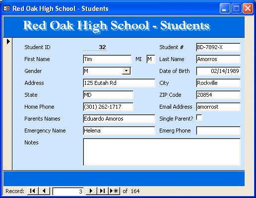Image resolution: width=256 pixels, height=198 pixels.
Task: Click the ZIP Code field 20854
Action: (218, 95)
